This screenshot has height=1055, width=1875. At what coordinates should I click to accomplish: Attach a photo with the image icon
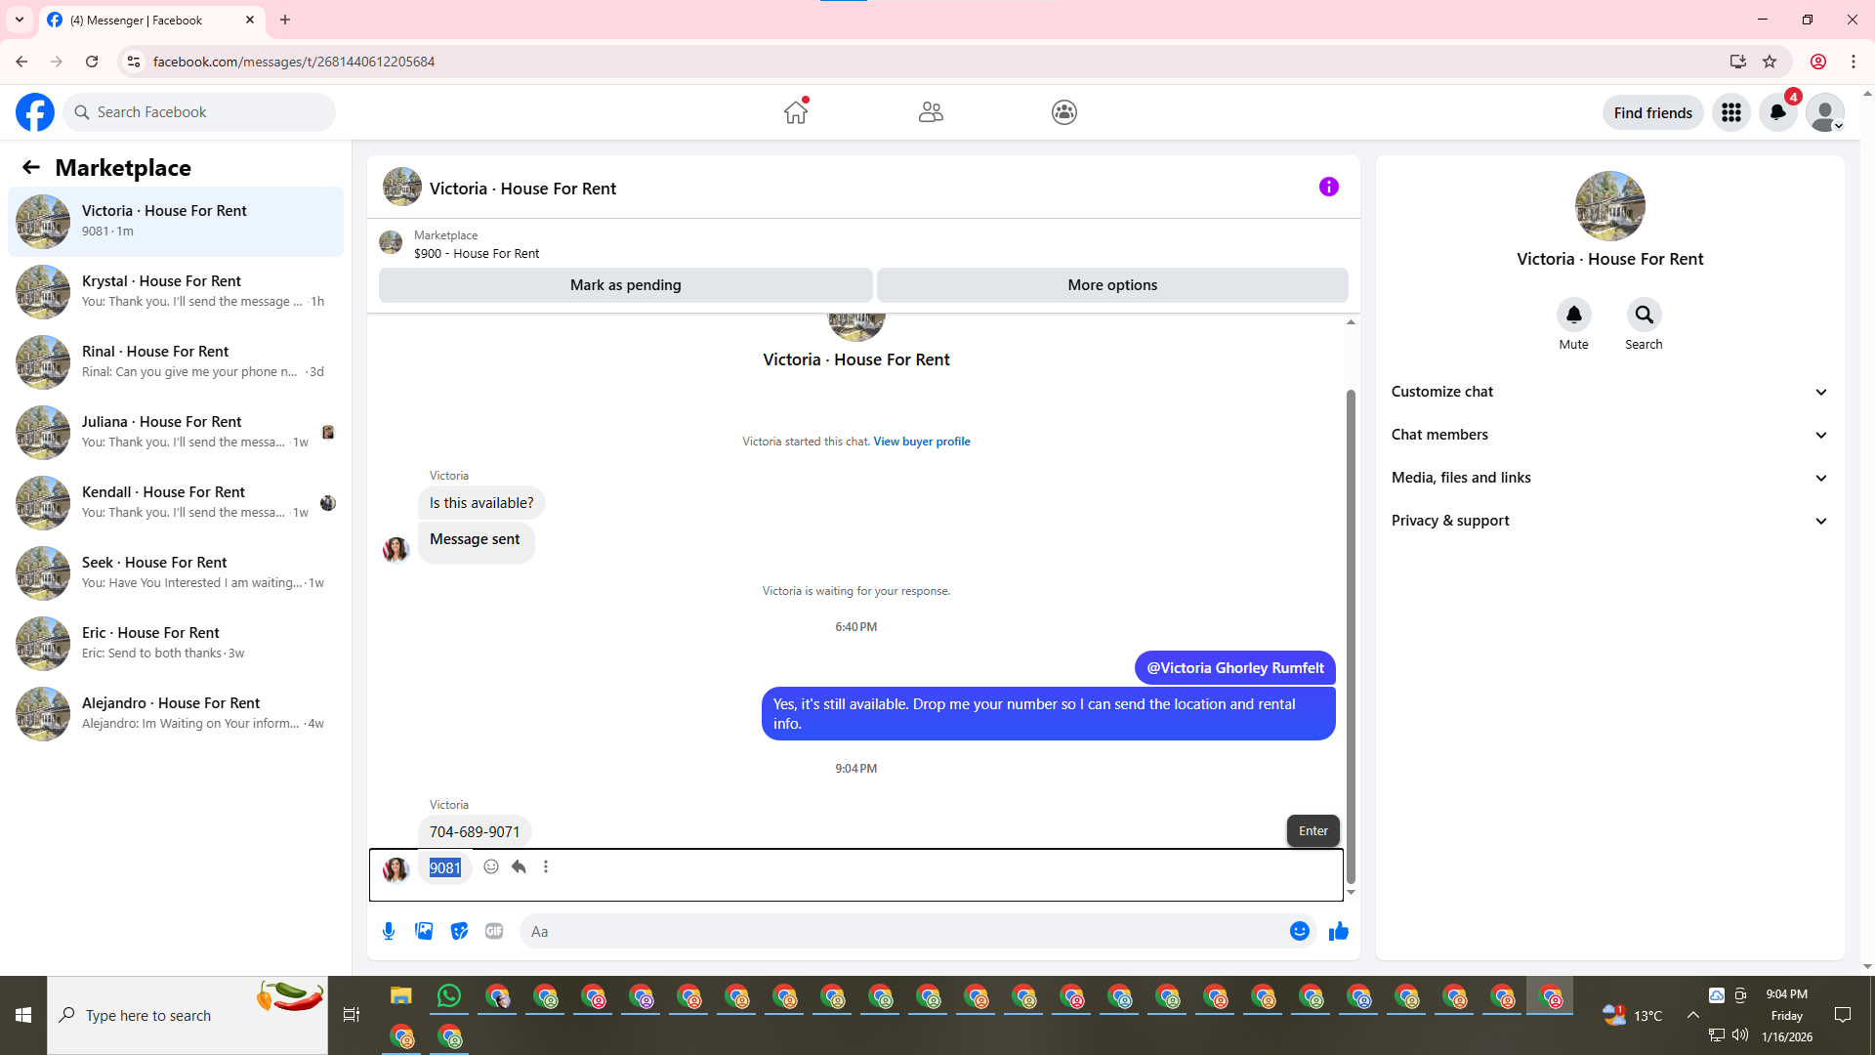pyautogui.click(x=424, y=931)
